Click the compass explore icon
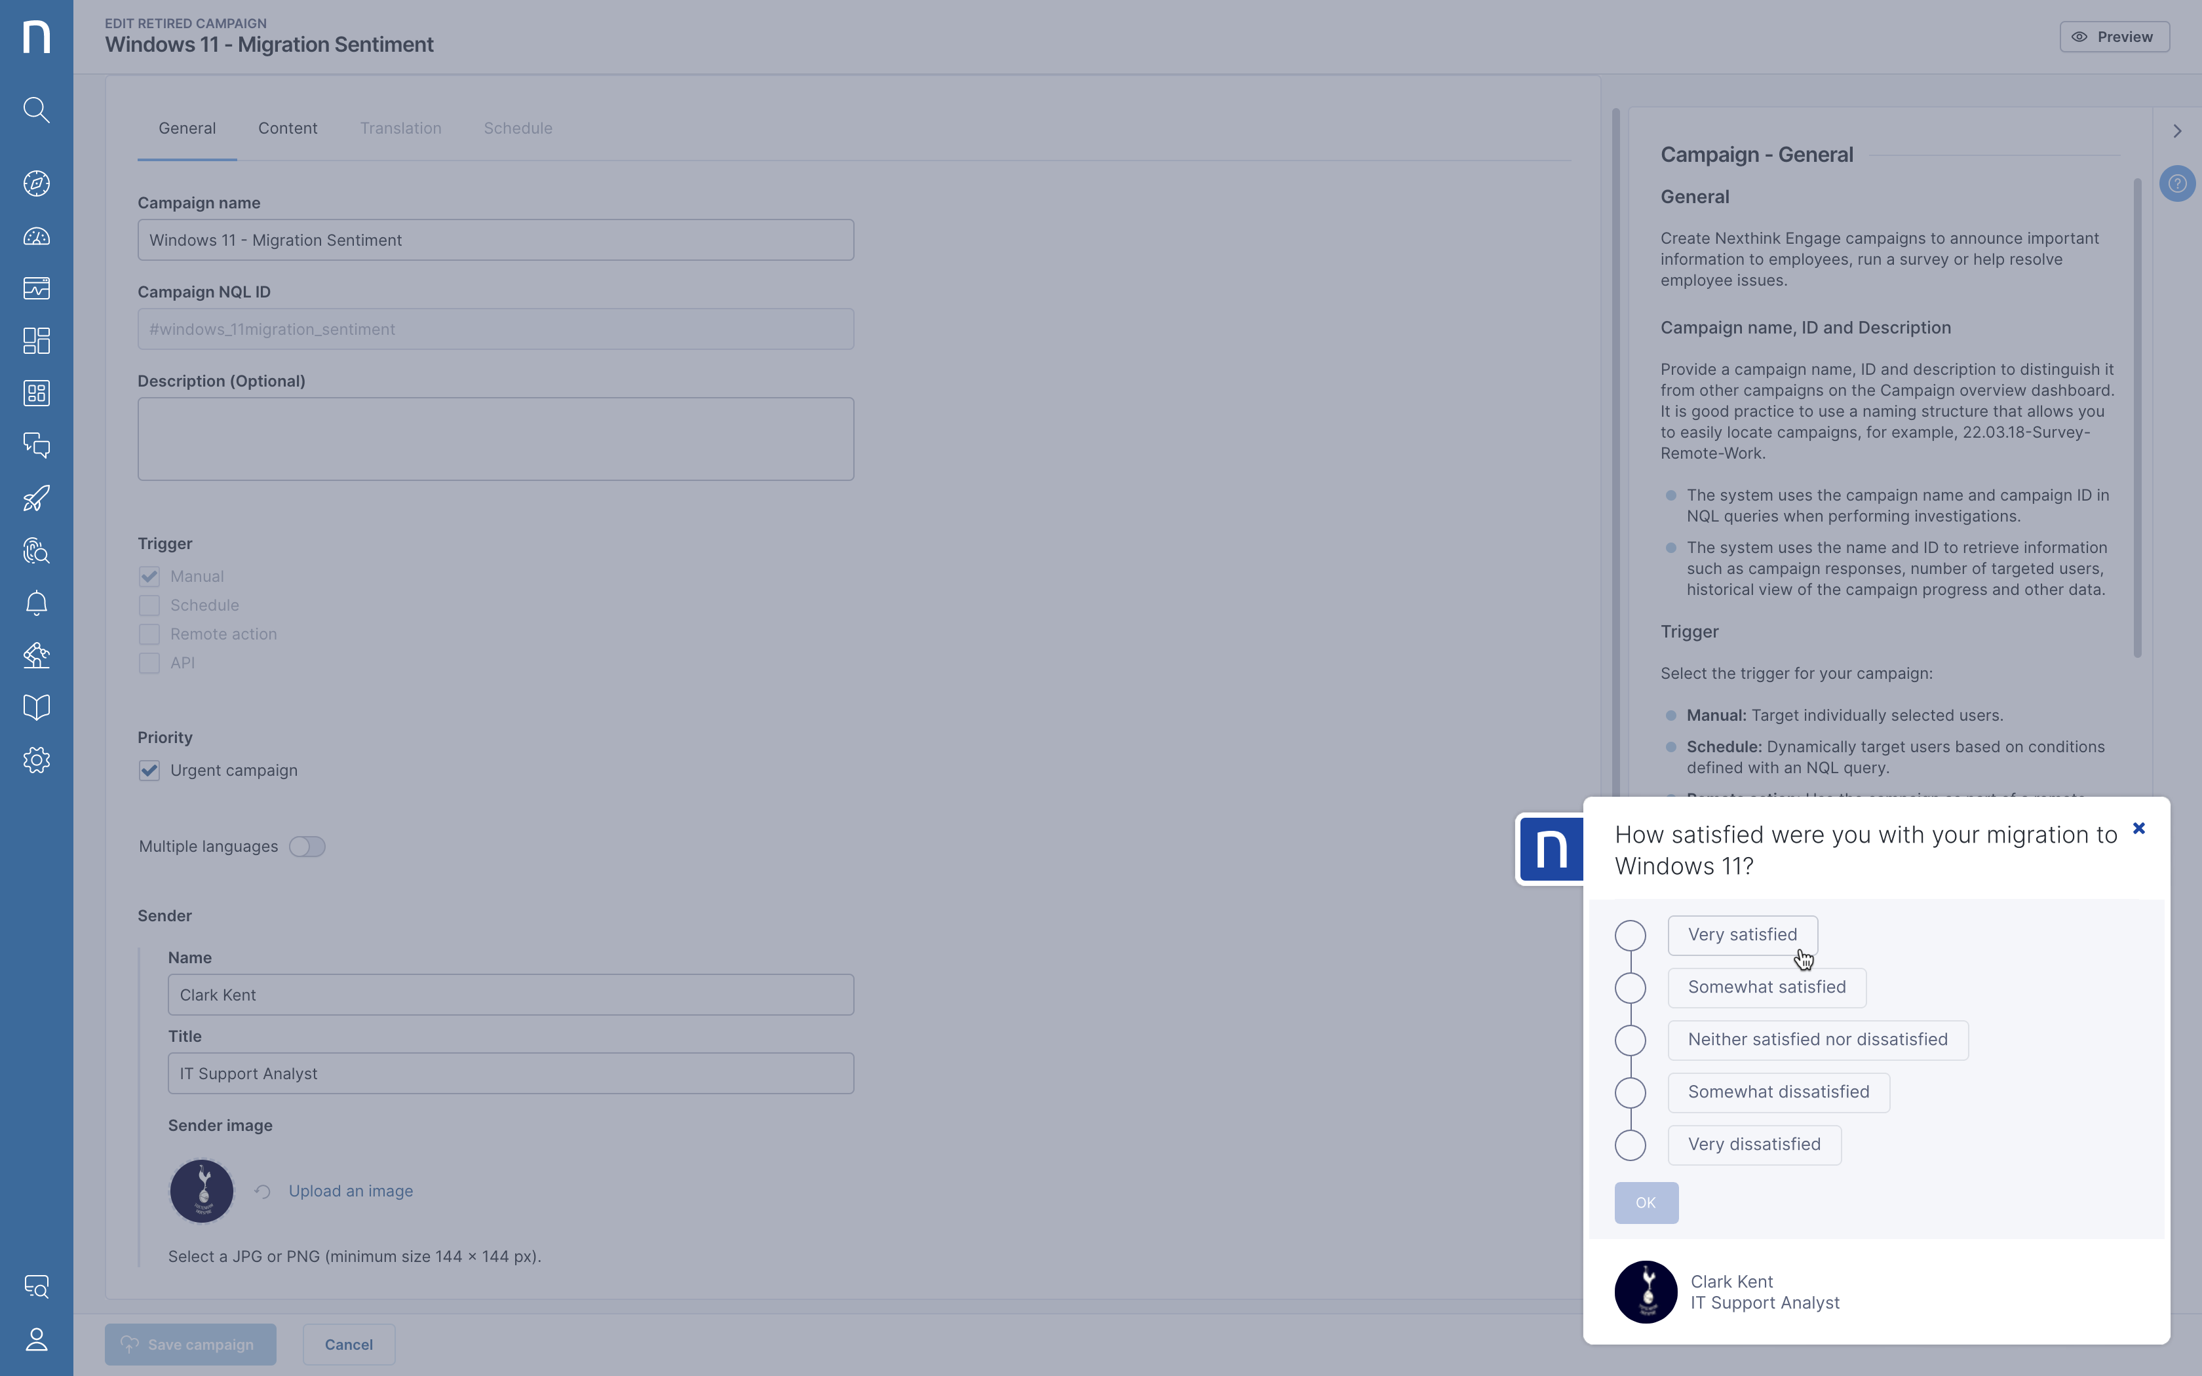2202x1376 pixels. click(x=37, y=184)
